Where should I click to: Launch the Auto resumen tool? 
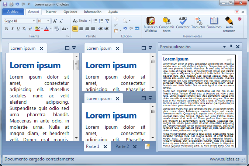point(229,24)
